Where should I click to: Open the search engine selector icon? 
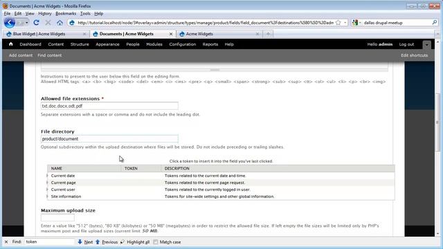[x=356, y=23]
